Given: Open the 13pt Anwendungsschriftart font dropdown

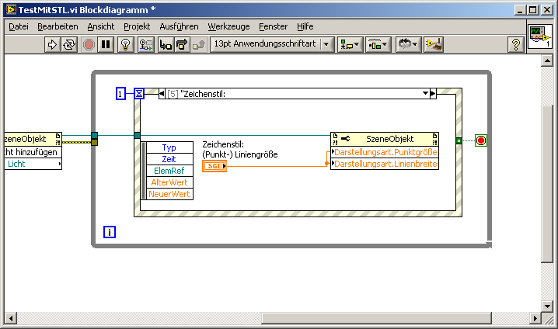Looking at the screenshot, I should pyautogui.click(x=272, y=45).
